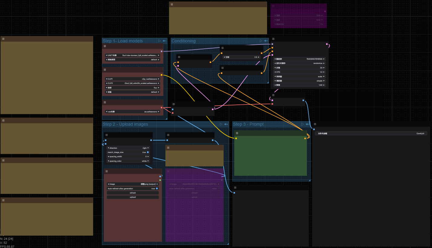Click the N: 24 [24] status text
Viewport: 432px width, 248px height.
click(7, 239)
